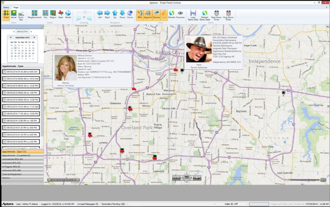Pan map Right with arrow icon
The height and width of the screenshot is (207, 330).
click(x=107, y=14)
